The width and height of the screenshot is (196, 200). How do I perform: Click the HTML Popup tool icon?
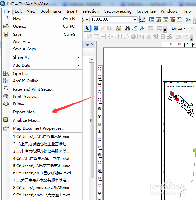110,28
